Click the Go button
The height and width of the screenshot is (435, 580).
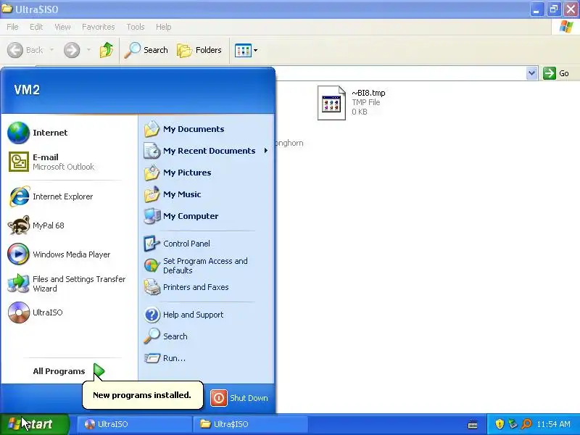(556, 73)
